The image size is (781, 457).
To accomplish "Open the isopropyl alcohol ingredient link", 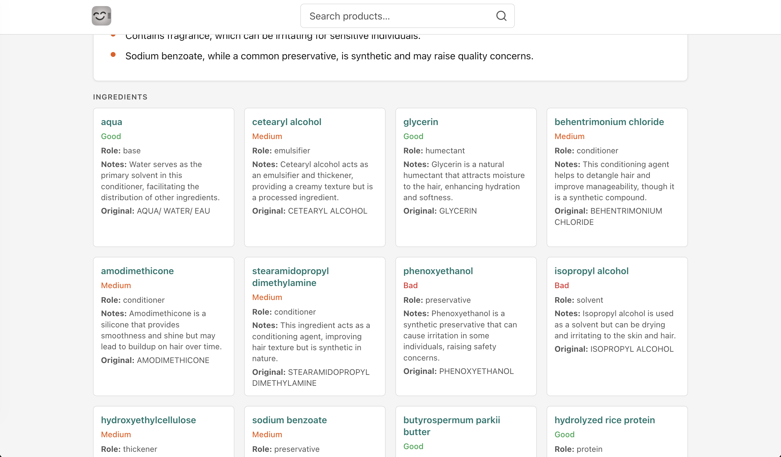I will point(591,271).
